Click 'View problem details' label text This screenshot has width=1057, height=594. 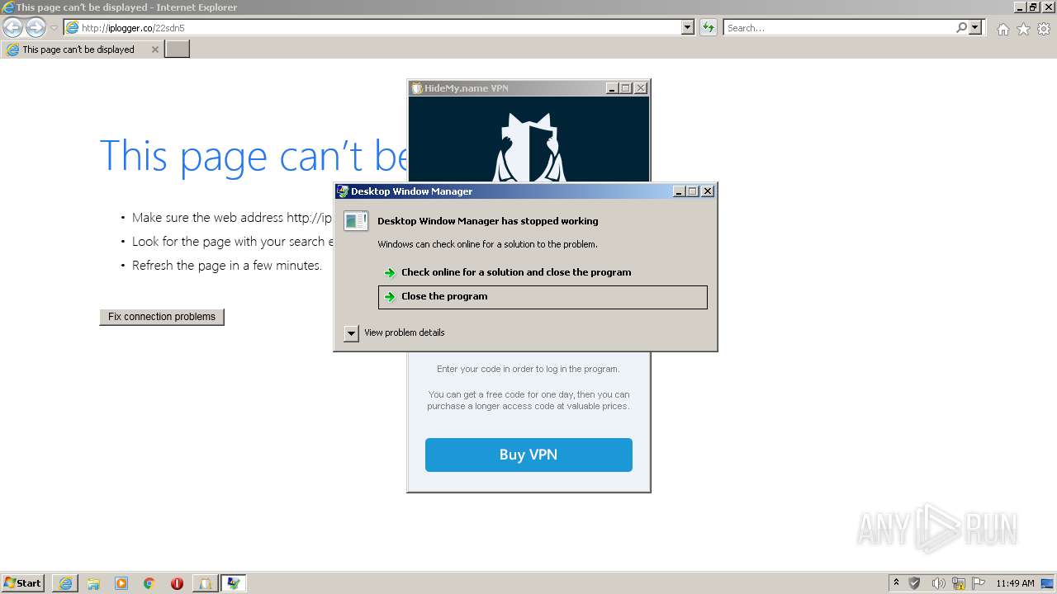[405, 332]
